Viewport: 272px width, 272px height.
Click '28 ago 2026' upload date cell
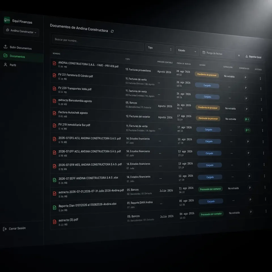click(x=183, y=71)
